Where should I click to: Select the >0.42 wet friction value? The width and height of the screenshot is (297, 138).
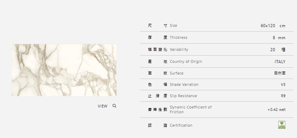276,110
